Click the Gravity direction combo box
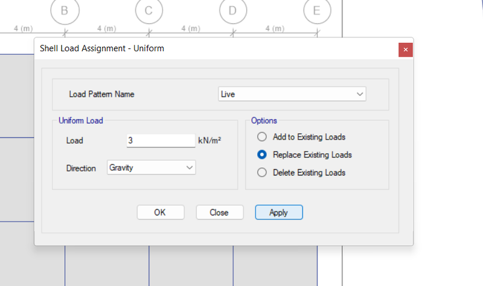This screenshot has width=483, height=286. point(152,168)
